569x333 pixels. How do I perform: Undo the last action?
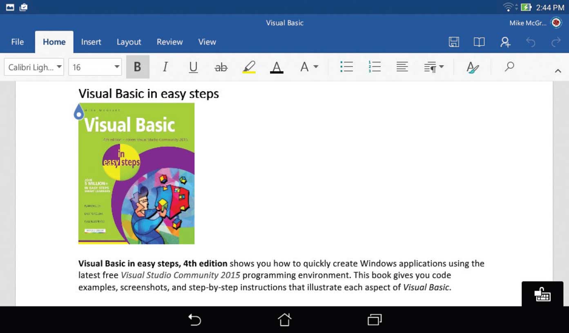coord(530,42)
